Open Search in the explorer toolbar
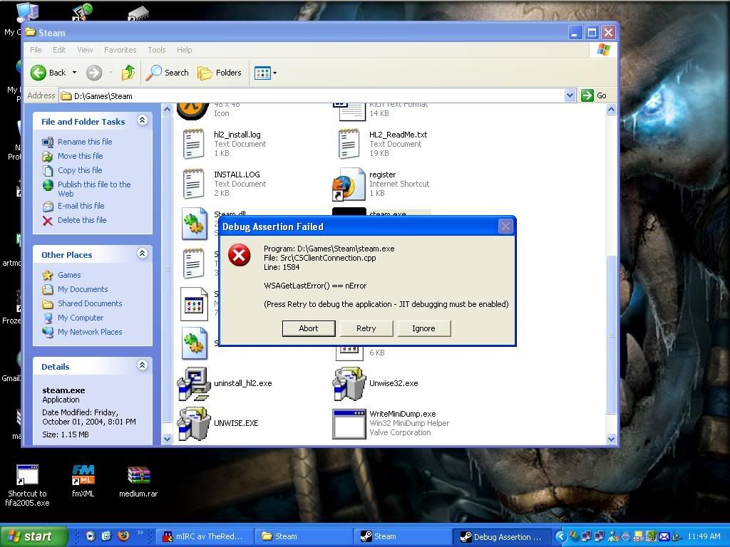The width and height of the screenshot is (730, 547). pos(167,73)
